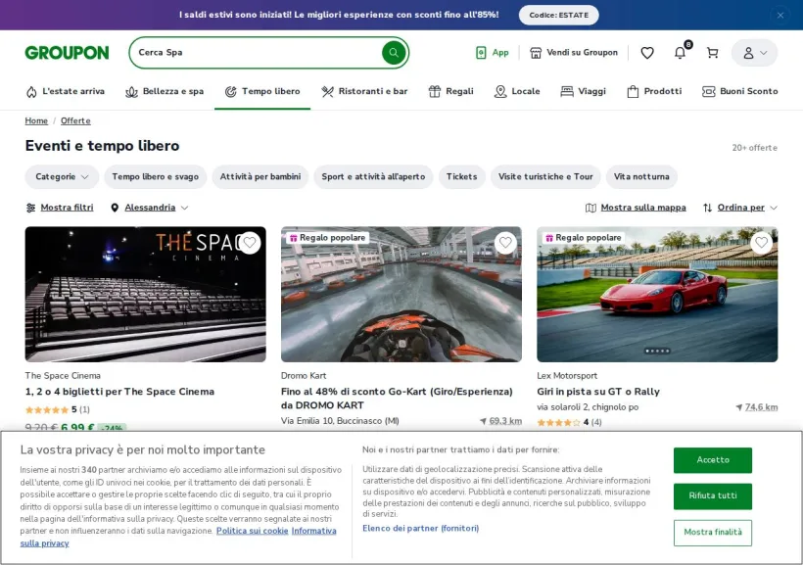Click Accetto cookie button
The image size is (803, 565).
(712, 460)
